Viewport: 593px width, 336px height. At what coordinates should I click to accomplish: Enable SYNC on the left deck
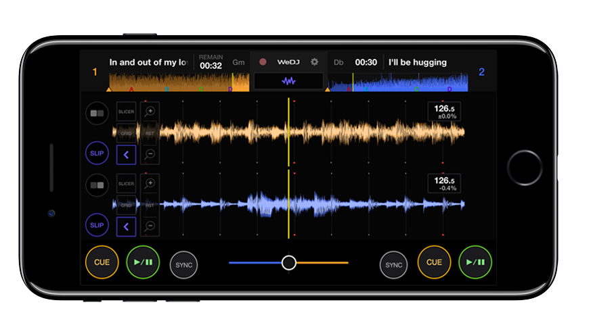click(x=183, y=264)
